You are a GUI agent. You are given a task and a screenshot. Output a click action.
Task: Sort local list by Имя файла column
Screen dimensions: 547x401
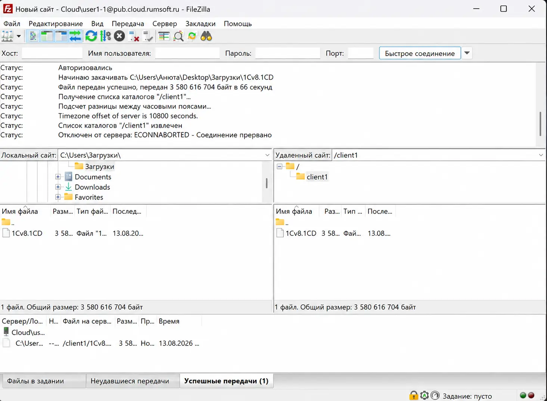pyautogui.click(x=25, y=211)
